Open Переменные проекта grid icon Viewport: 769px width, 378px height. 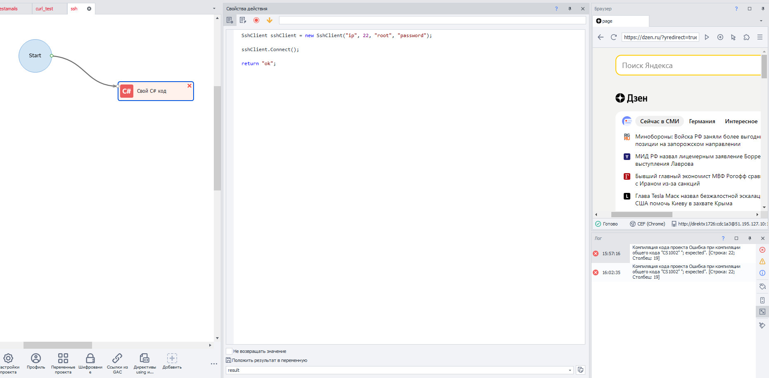coord(63,358)
